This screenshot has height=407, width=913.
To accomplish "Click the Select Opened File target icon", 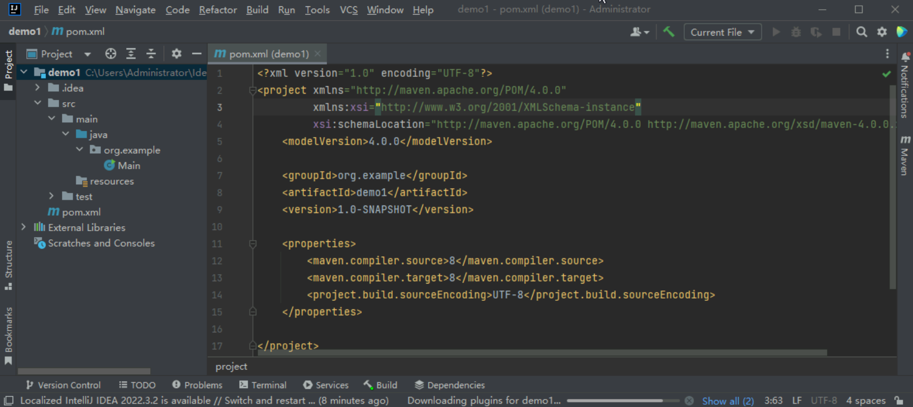I will tap(111, 53).
